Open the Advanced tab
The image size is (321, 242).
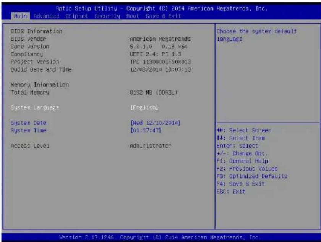47,16
